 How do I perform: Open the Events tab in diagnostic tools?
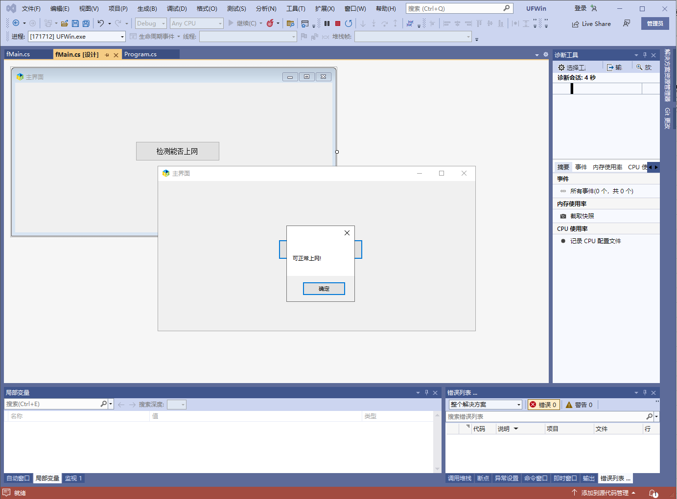[581, 167]
